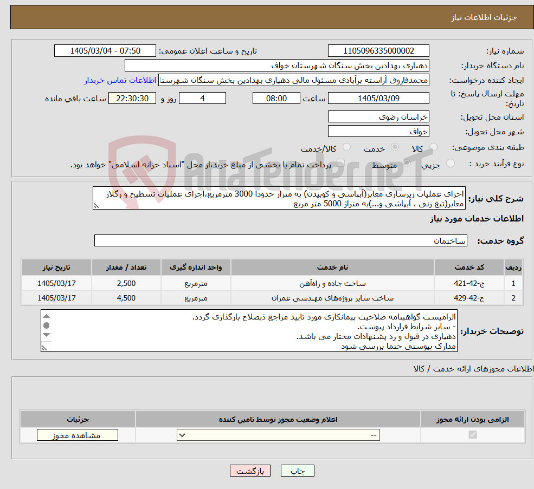Screen dimensions: 534x489
Task: Select the خدمت radio button
Action: click(395, 147)
